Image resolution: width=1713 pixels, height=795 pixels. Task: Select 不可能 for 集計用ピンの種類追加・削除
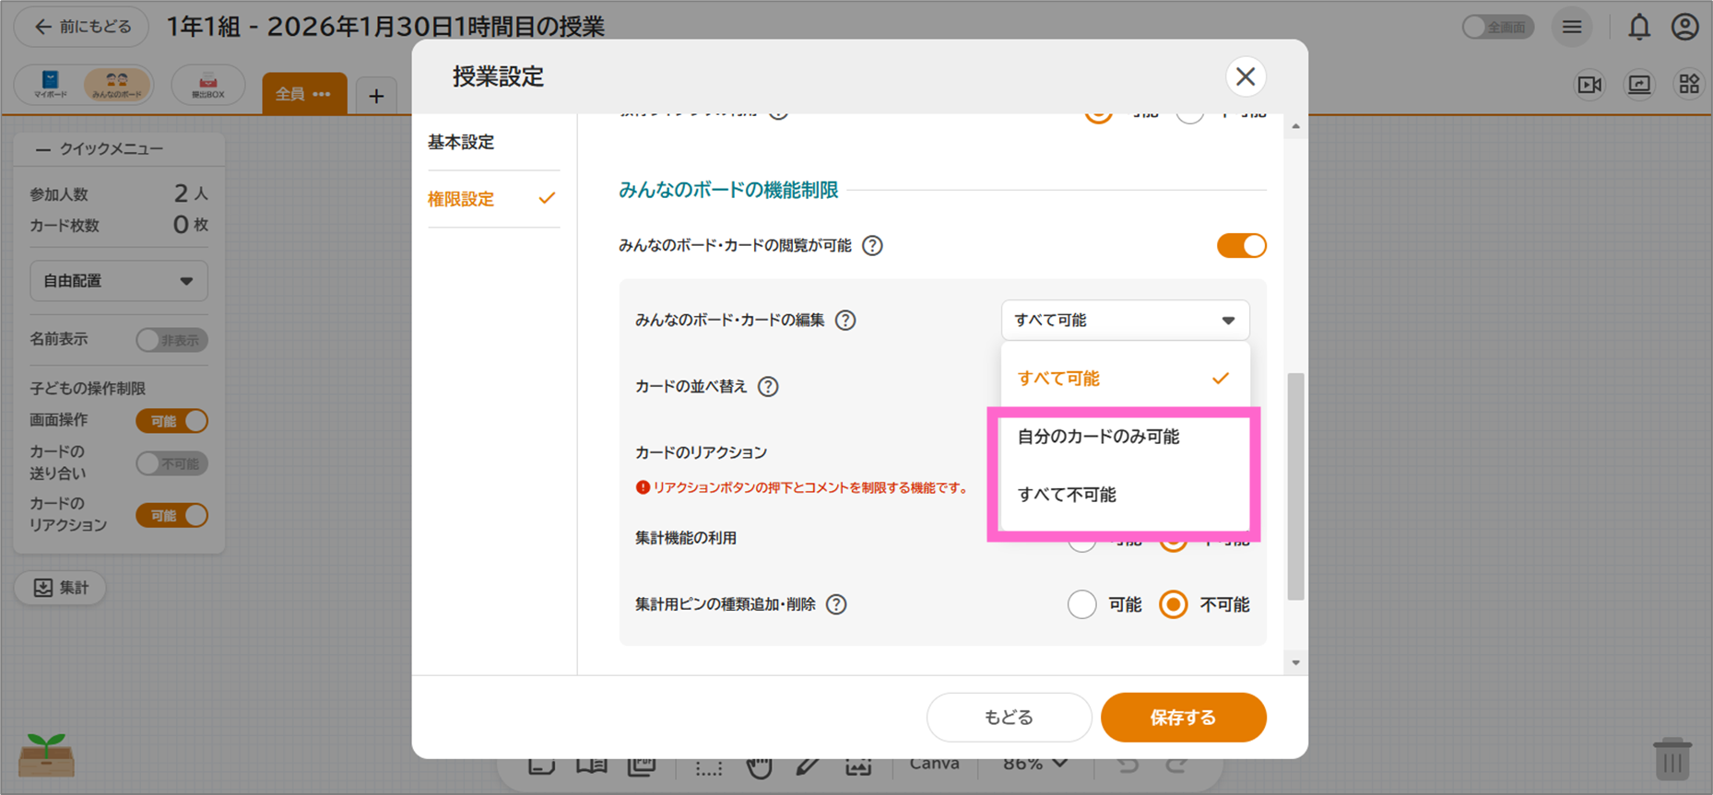click(1173, 605)
